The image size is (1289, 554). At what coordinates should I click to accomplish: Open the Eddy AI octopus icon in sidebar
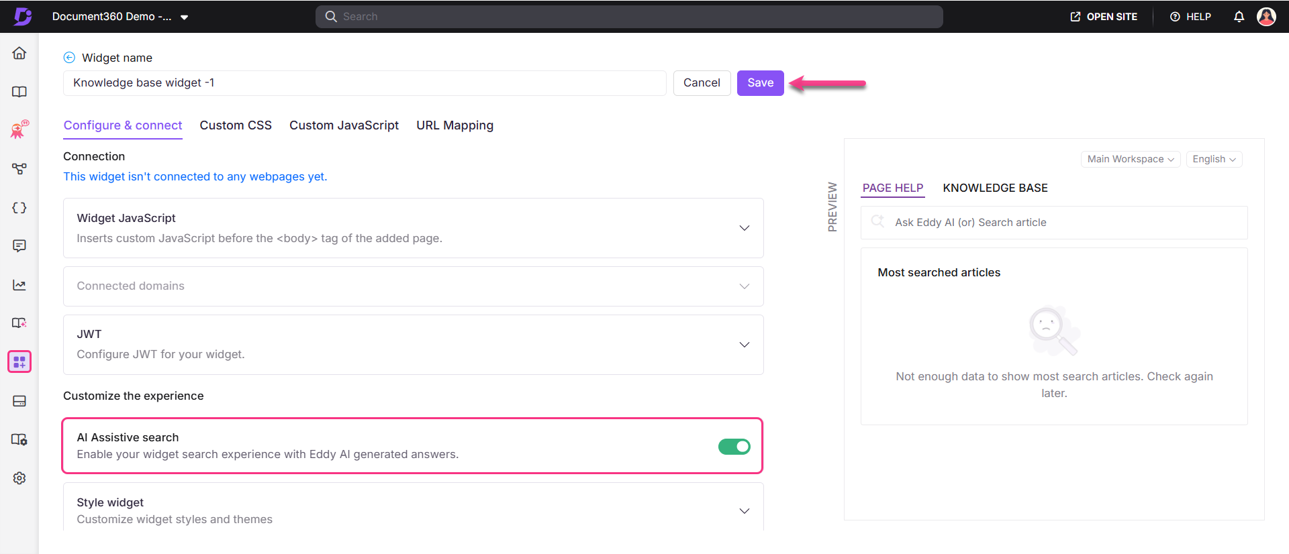(x=19, y=129)
